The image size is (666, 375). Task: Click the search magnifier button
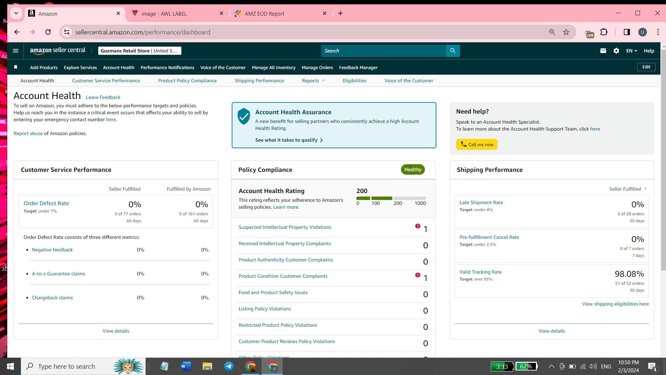click(x=453, y=51)
